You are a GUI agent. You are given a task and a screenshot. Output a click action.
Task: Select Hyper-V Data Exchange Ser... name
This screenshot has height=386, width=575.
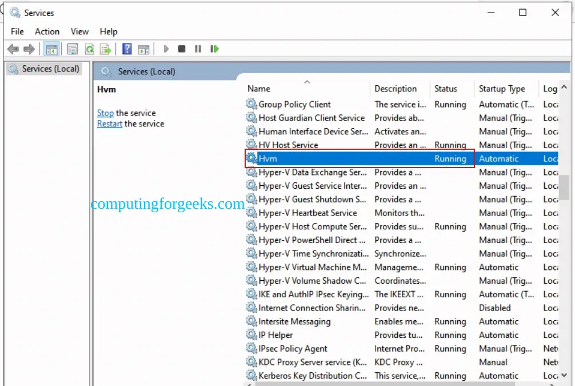[313, 172]
